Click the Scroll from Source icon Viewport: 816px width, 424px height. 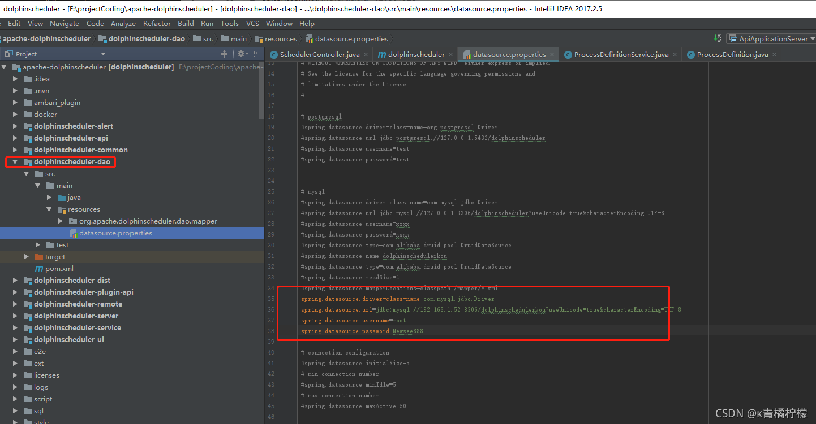pos(225,54)
